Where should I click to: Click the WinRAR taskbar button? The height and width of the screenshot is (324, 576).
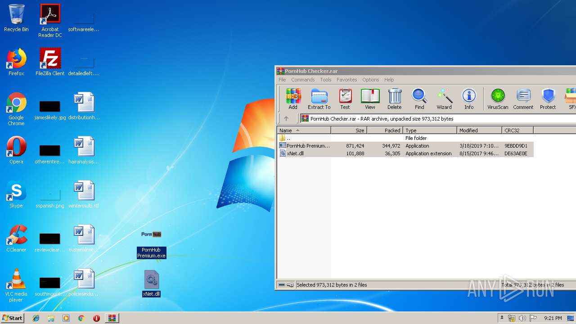click(x=112, y=318)
